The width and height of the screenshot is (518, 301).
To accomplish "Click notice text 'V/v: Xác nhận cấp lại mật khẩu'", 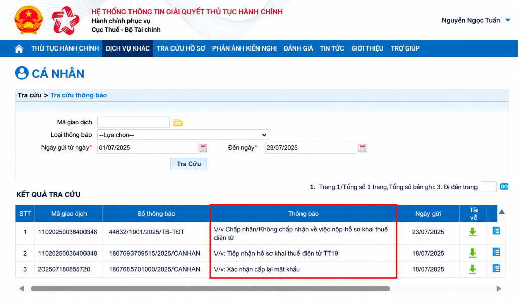I will (x=257, y=269).
